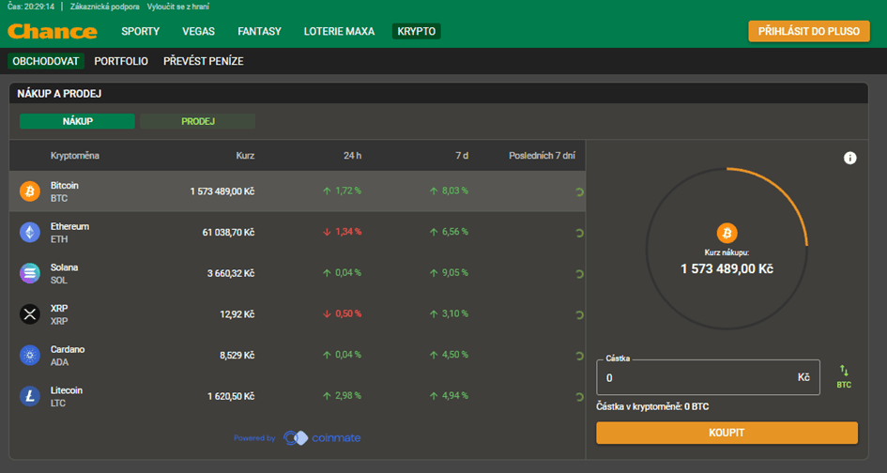Click the Koupit button
The width and height of the screenshot is (887, 473).
(726, 433)
